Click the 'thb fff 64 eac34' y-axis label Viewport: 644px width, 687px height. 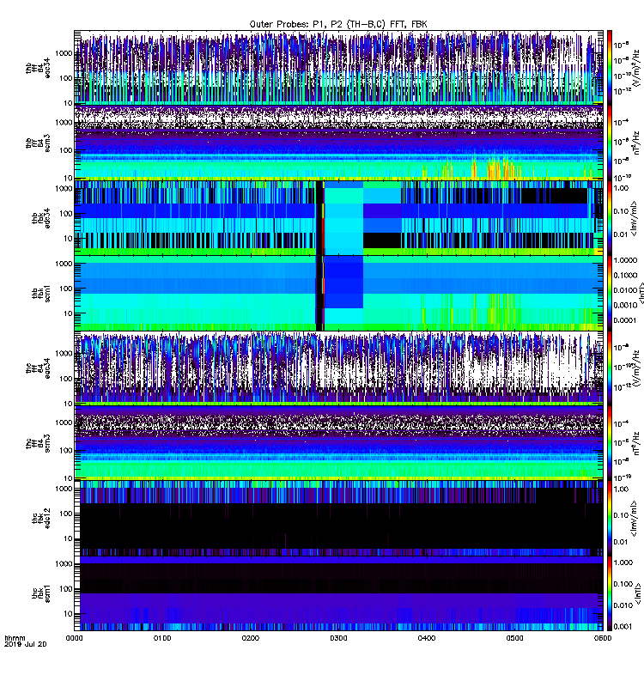(x=38, y=68)
